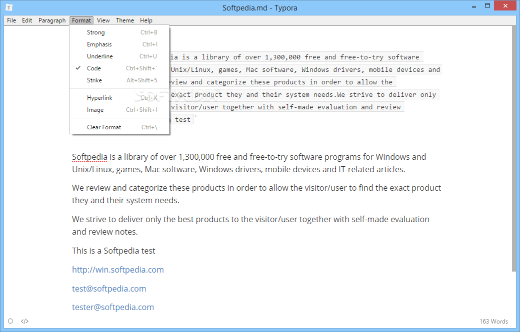Choose Image in the Format menu

(x=119, y=109)
